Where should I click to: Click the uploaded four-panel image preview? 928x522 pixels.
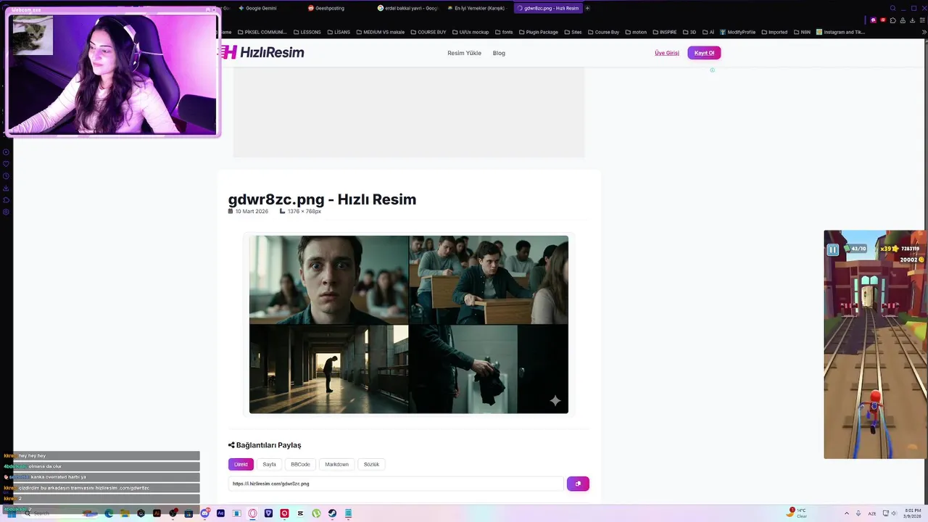[x=409, y=324]
